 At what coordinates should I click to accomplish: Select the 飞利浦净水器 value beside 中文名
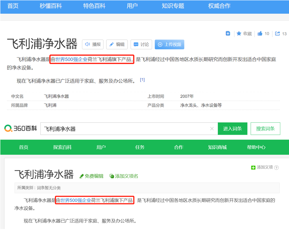[x=56, y=96]
